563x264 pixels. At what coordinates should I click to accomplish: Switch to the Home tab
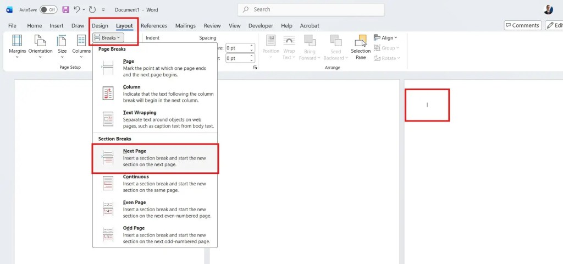click(x=35, y=25)
